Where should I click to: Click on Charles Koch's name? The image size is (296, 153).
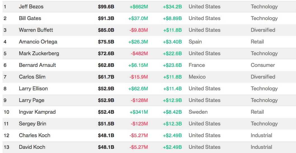[x=34, y=135]
